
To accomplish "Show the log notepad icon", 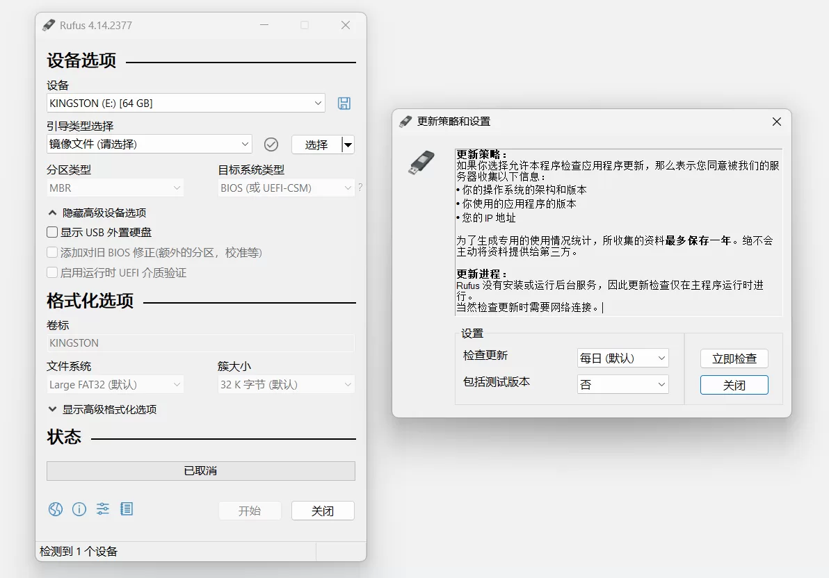I will [x=127, y=509].
